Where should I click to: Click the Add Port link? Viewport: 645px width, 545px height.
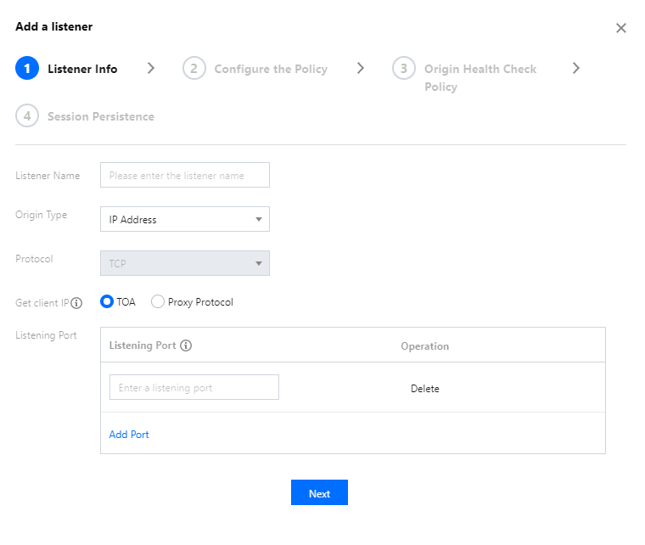pos(129,434)
